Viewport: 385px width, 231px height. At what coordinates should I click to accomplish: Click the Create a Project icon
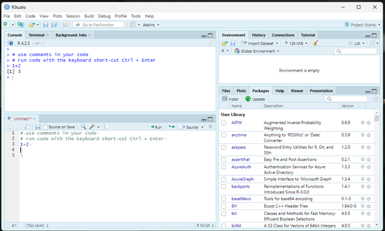coord(20,25)
